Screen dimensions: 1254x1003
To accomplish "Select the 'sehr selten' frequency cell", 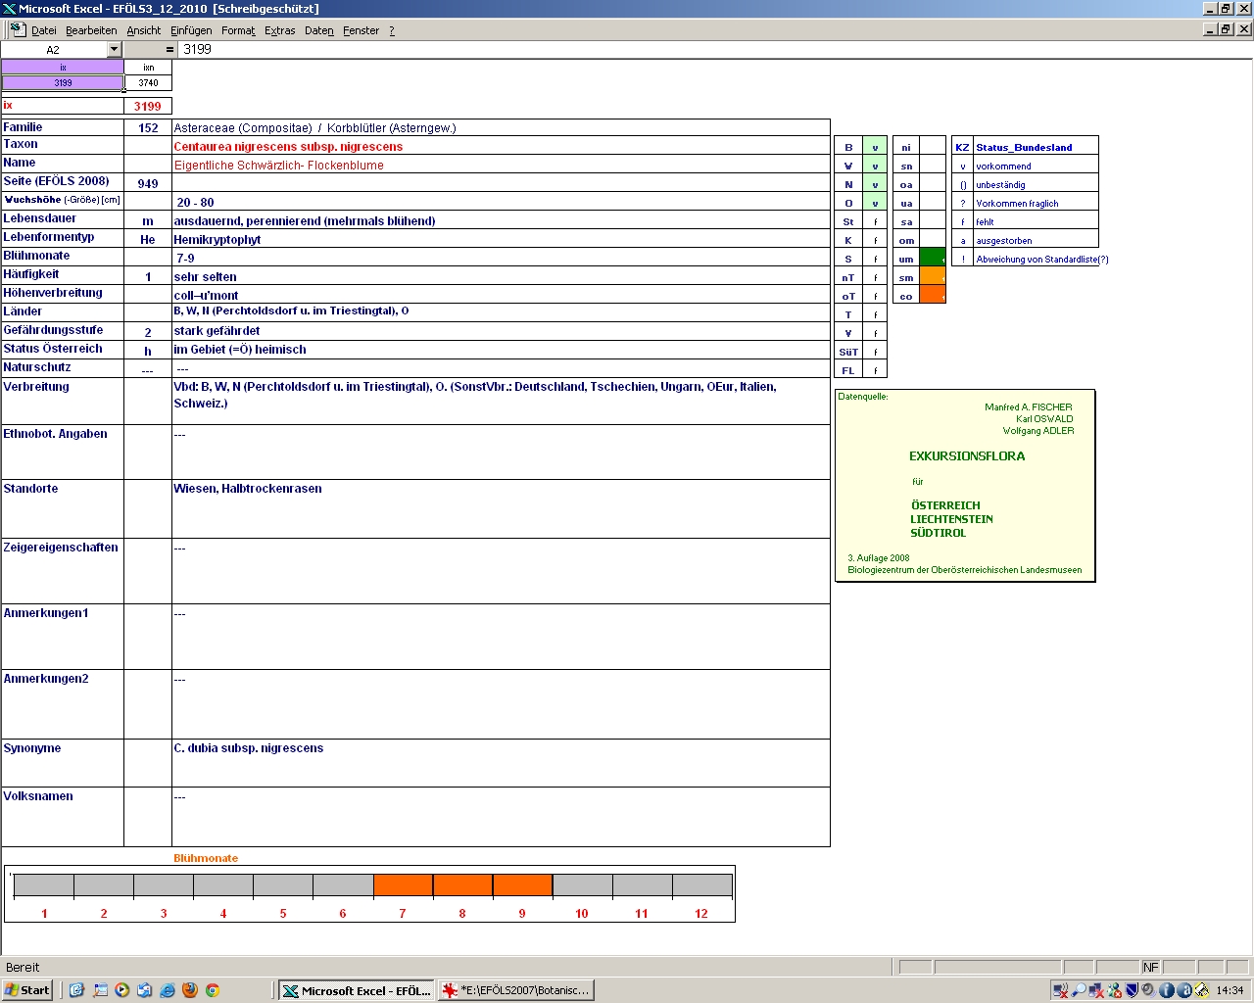I will (501, 276).
